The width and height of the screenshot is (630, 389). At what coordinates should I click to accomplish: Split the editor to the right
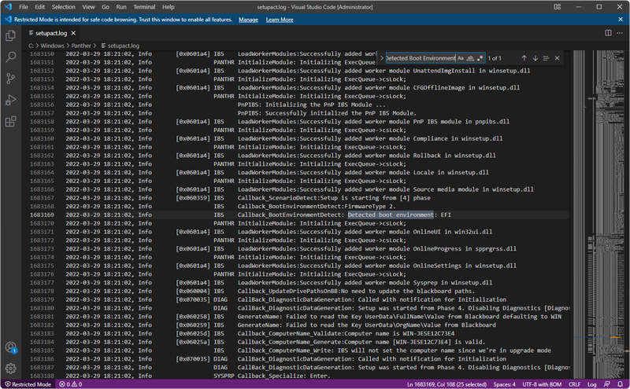point(608,33)
